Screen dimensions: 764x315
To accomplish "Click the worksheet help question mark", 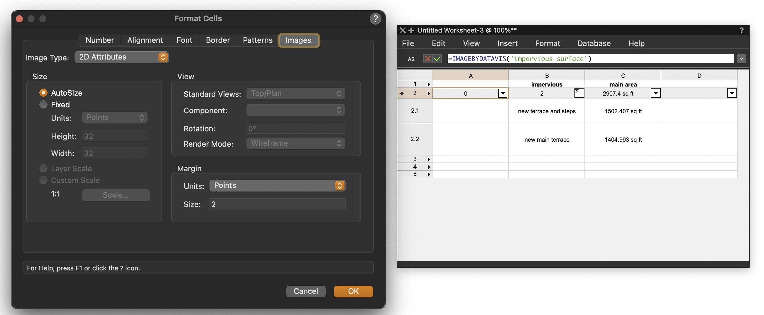I will click(x=741, y=30).
